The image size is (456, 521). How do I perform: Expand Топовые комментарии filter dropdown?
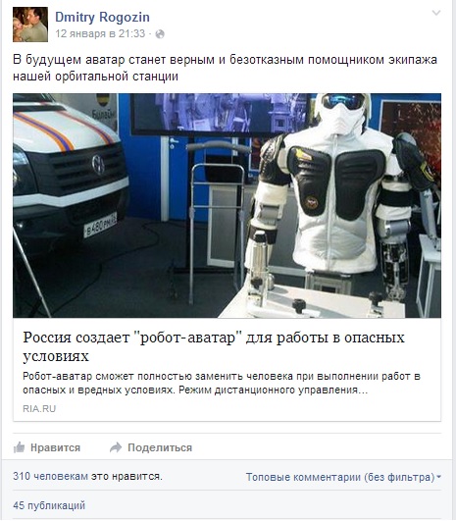click(x=343, y=477)
